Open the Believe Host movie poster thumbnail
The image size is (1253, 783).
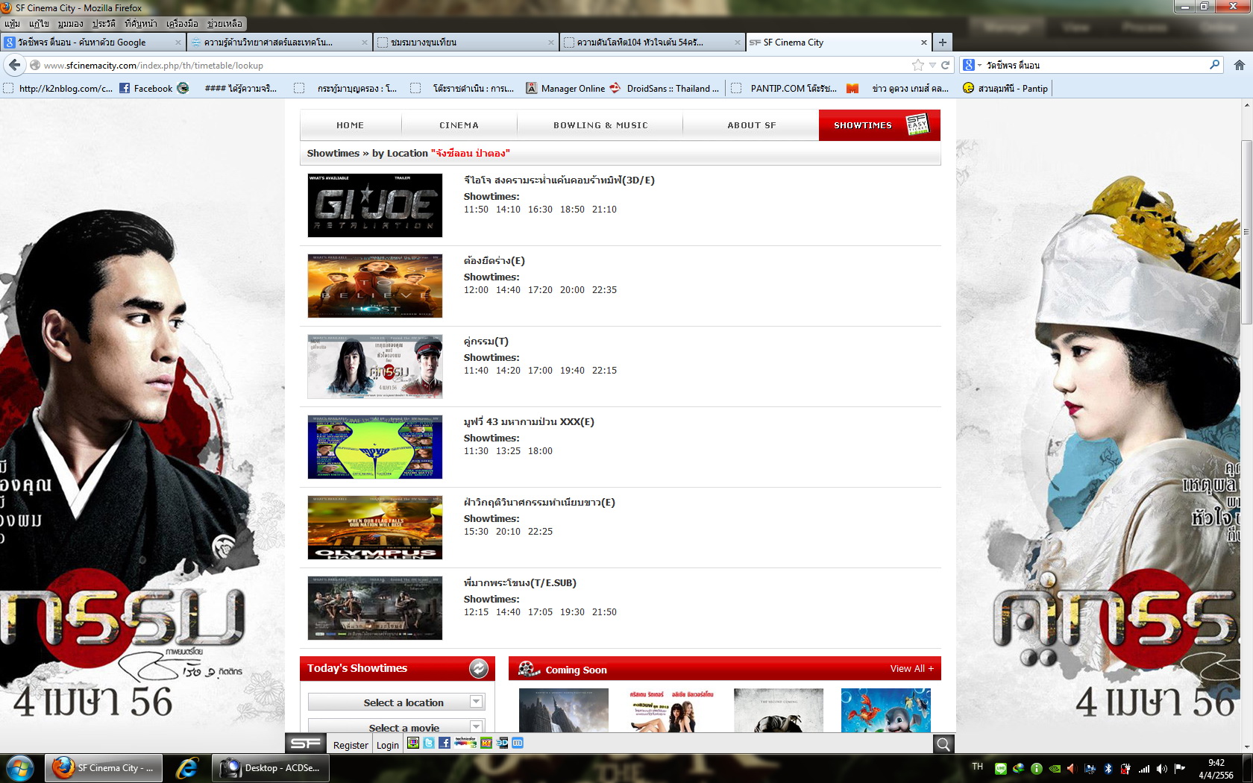coord(375,286)
